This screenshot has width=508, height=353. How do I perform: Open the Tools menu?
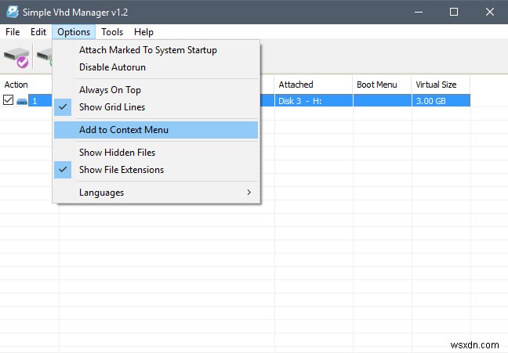[112, 32]
